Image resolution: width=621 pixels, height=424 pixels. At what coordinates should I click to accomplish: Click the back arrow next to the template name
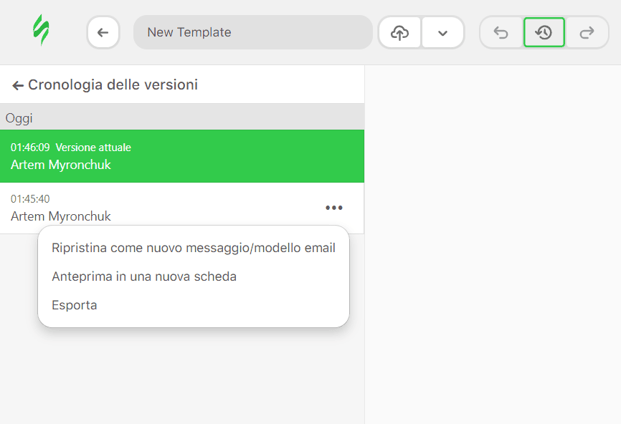click(103, 32)
